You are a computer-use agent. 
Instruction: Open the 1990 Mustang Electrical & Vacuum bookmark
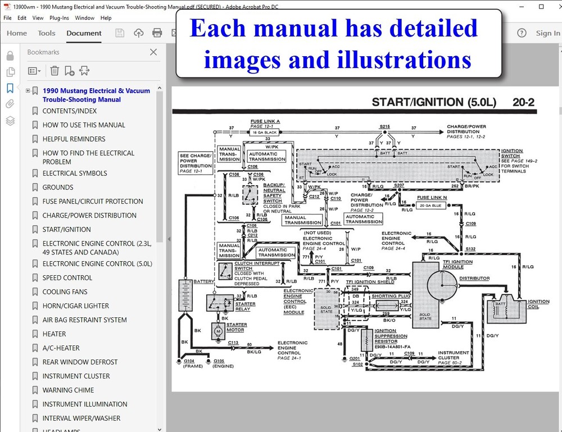coord(96,95)
